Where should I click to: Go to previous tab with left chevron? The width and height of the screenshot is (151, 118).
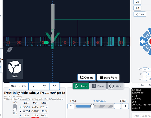point(134,85)
